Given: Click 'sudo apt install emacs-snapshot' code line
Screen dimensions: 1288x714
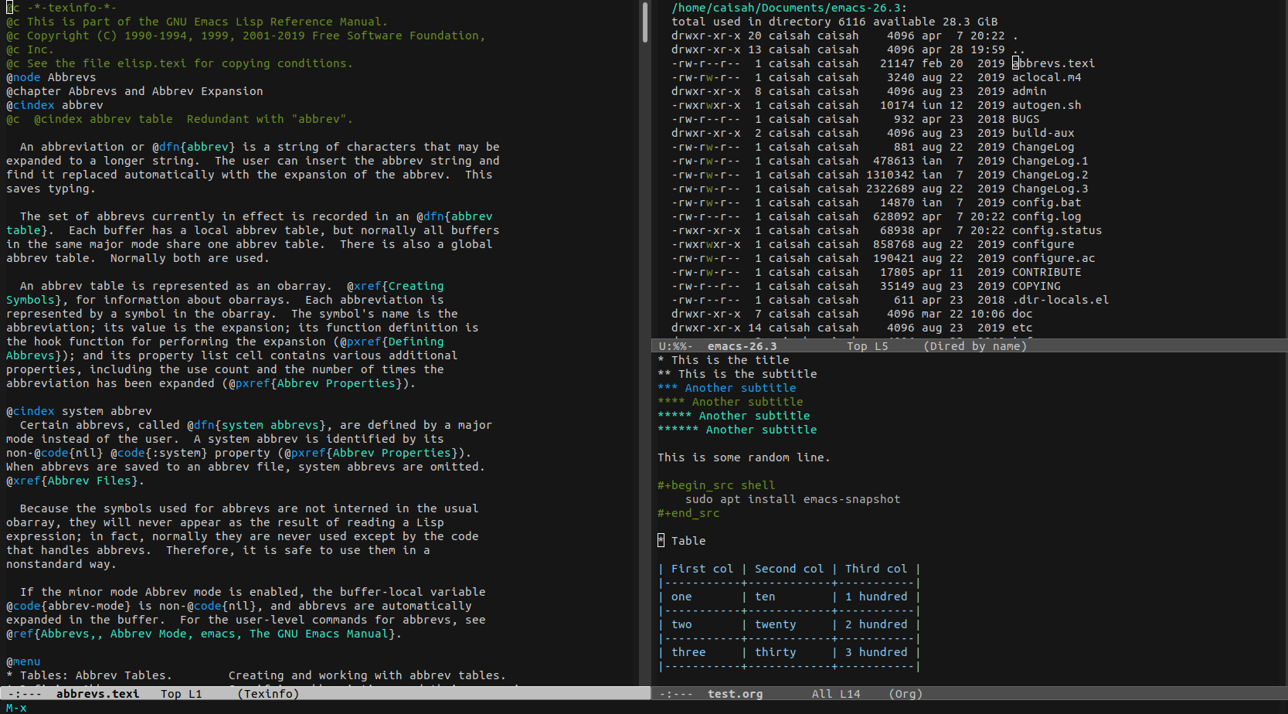Looking at the screenshot, I should 793,499.
